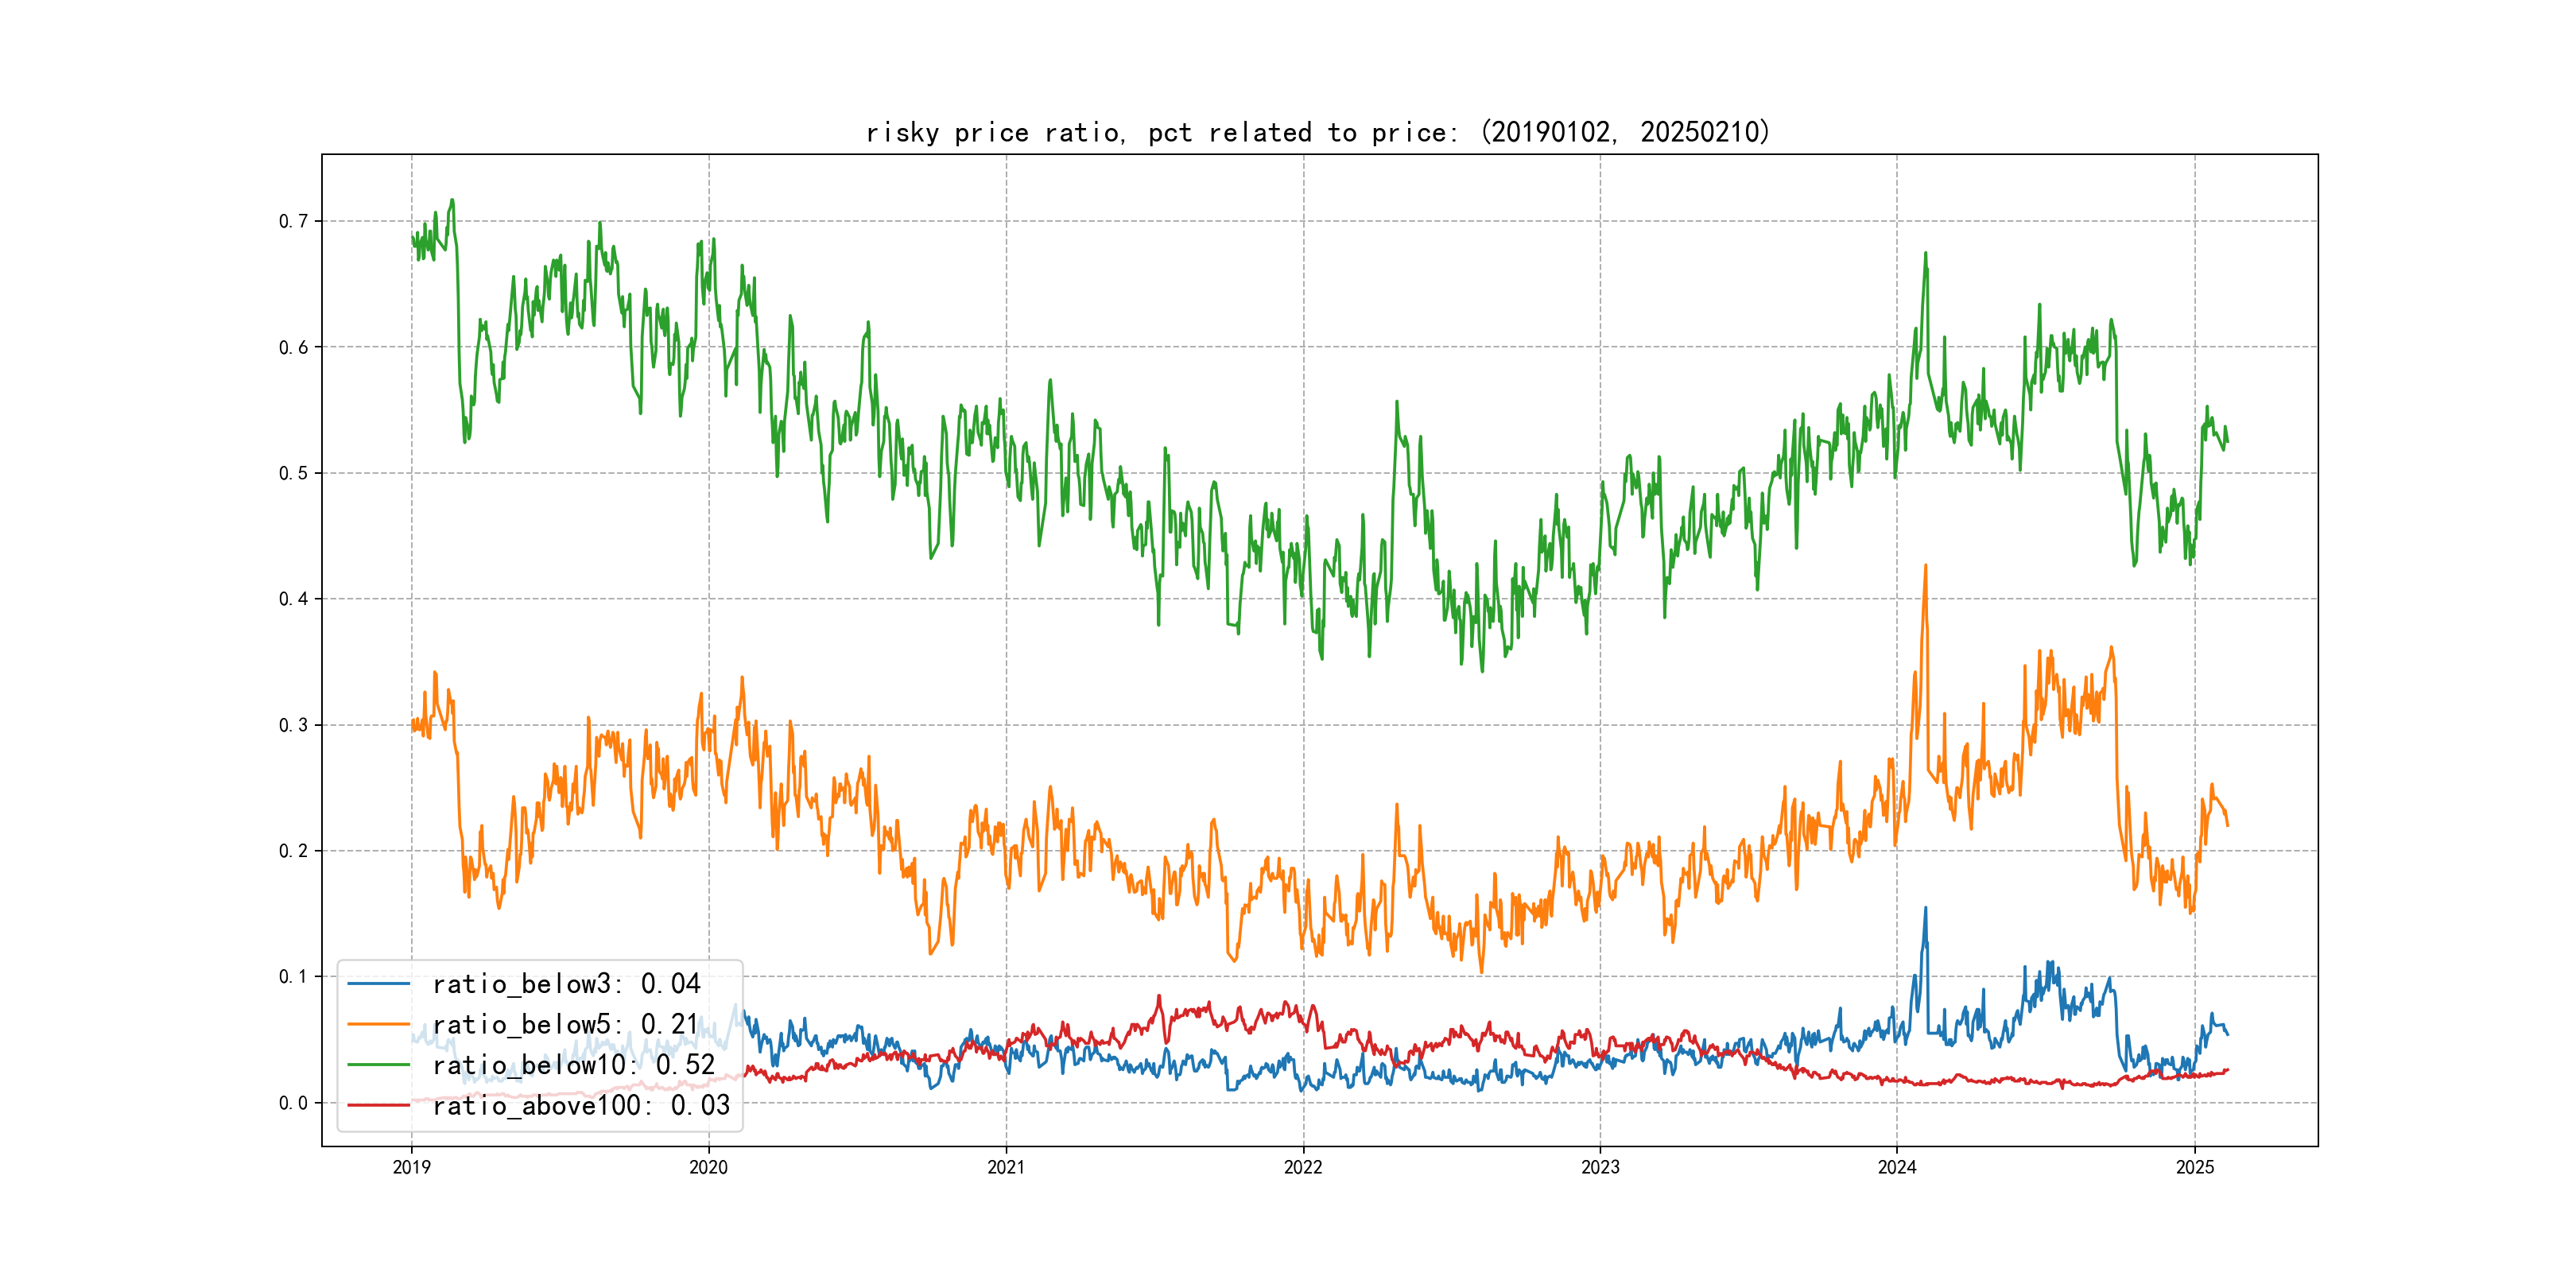Click the 2025 x-axis tick label
2576x1288 pixels.
point(2195,1167)
